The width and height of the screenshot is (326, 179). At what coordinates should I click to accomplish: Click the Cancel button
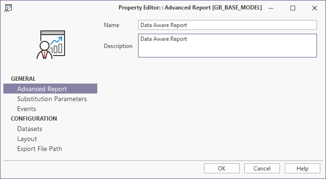[262, 169]
